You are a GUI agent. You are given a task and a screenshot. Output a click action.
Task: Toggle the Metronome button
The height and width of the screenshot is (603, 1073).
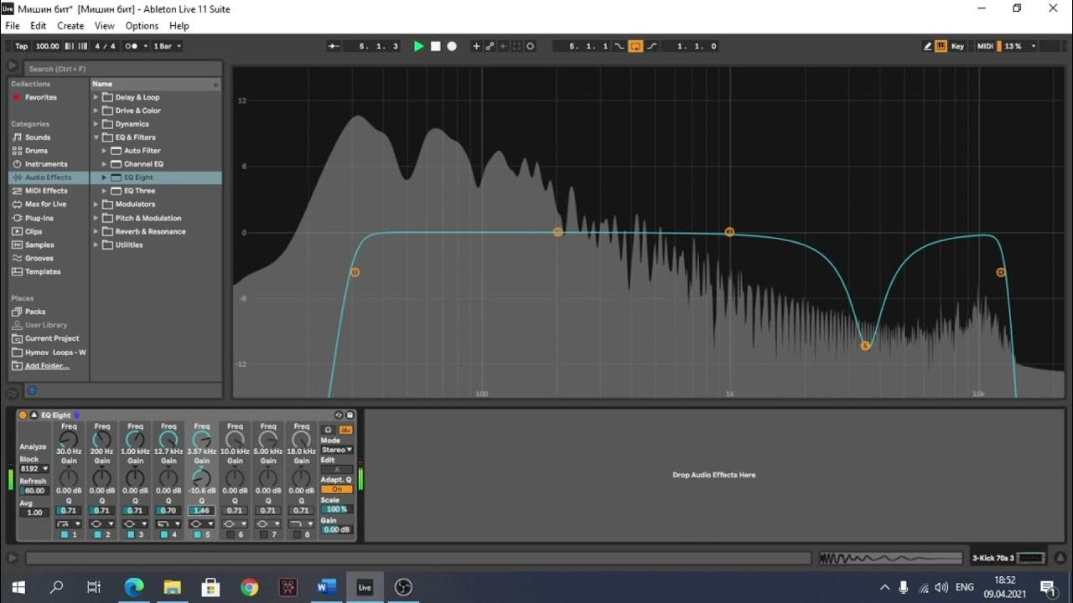(x=132, y=46)
